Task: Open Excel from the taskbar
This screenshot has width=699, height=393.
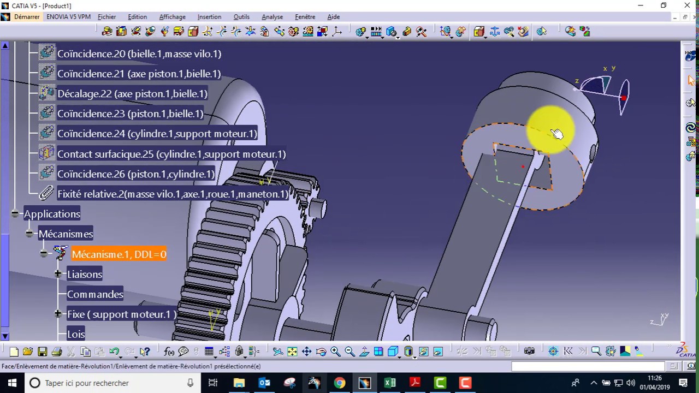Action: pos(390,383)
